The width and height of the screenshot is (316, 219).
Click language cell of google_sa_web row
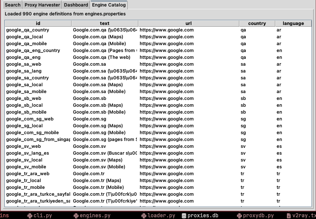pyautogui.click(x=293, y=64)
